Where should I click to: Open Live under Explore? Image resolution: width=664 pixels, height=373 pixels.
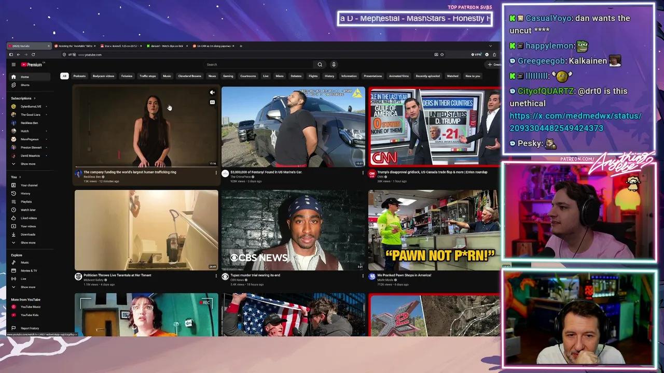pyautogui.click(x=29, y=279)
